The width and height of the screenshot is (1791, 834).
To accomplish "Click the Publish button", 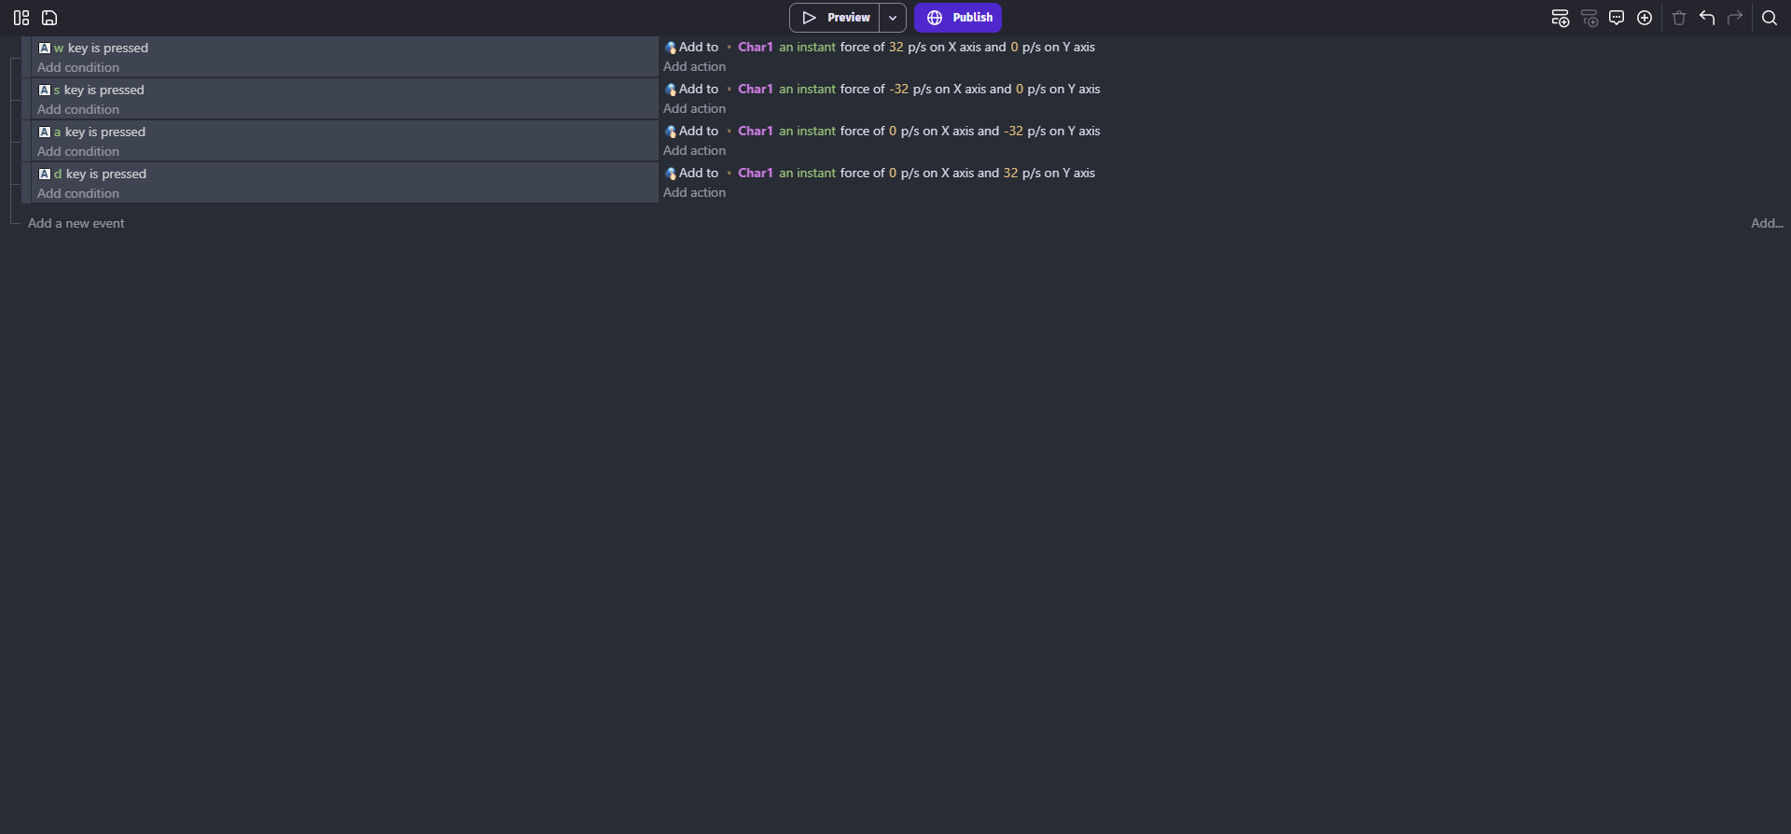I will tap(958, 18).
